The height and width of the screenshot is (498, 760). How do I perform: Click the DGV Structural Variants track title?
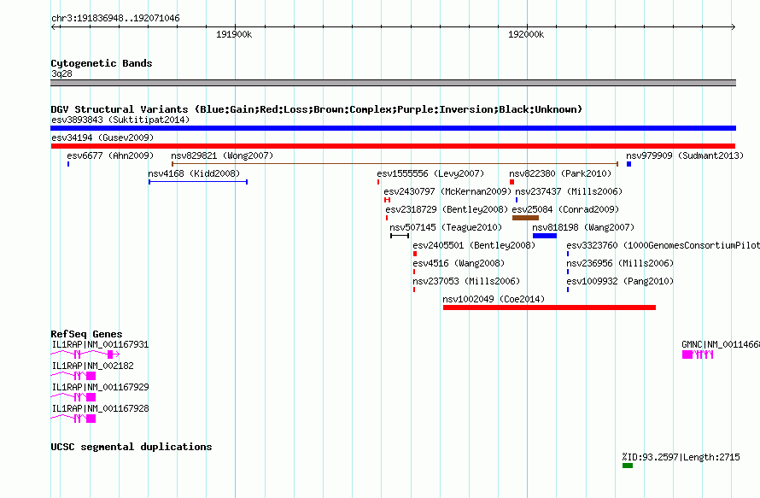pos(317,109)
